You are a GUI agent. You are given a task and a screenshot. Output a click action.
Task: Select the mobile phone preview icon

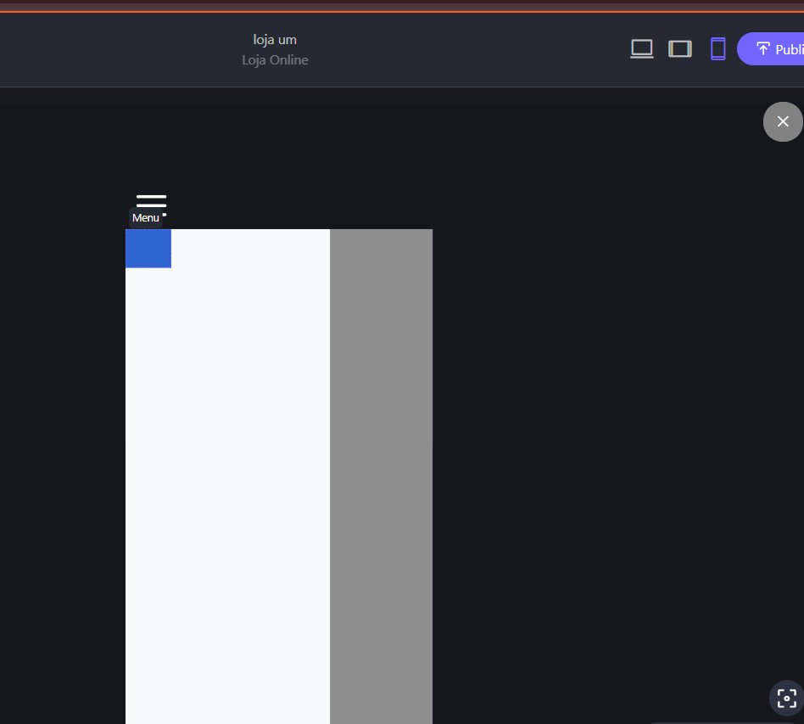coord(718,49)
